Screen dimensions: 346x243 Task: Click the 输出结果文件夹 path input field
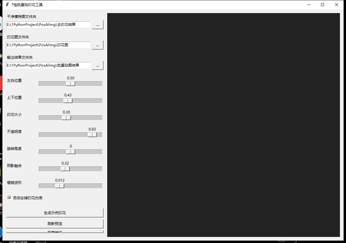point(48,65)
